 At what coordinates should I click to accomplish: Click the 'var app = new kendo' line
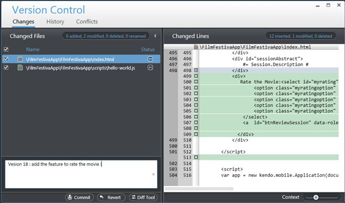click(280, 175)
